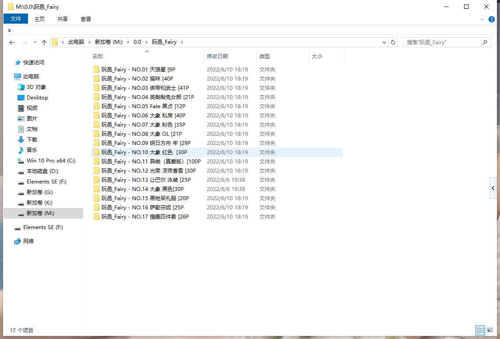The image size is (500, 339).
Task: Expand the breadcrumb chevron after 此电脑
Action: click(x=89, y=42)
